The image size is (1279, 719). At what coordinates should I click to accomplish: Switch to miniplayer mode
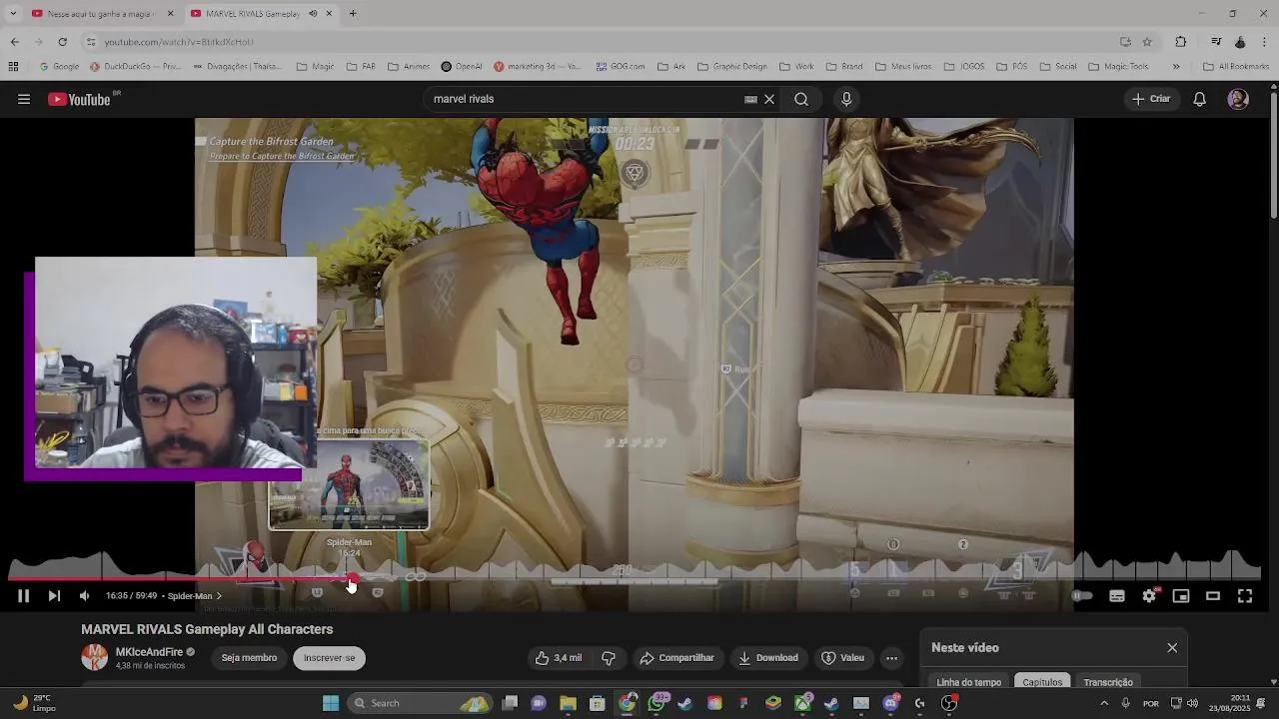1181,596
